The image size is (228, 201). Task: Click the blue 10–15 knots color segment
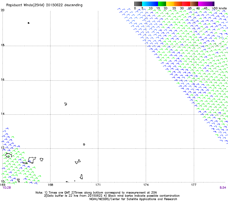click(154, 4)
